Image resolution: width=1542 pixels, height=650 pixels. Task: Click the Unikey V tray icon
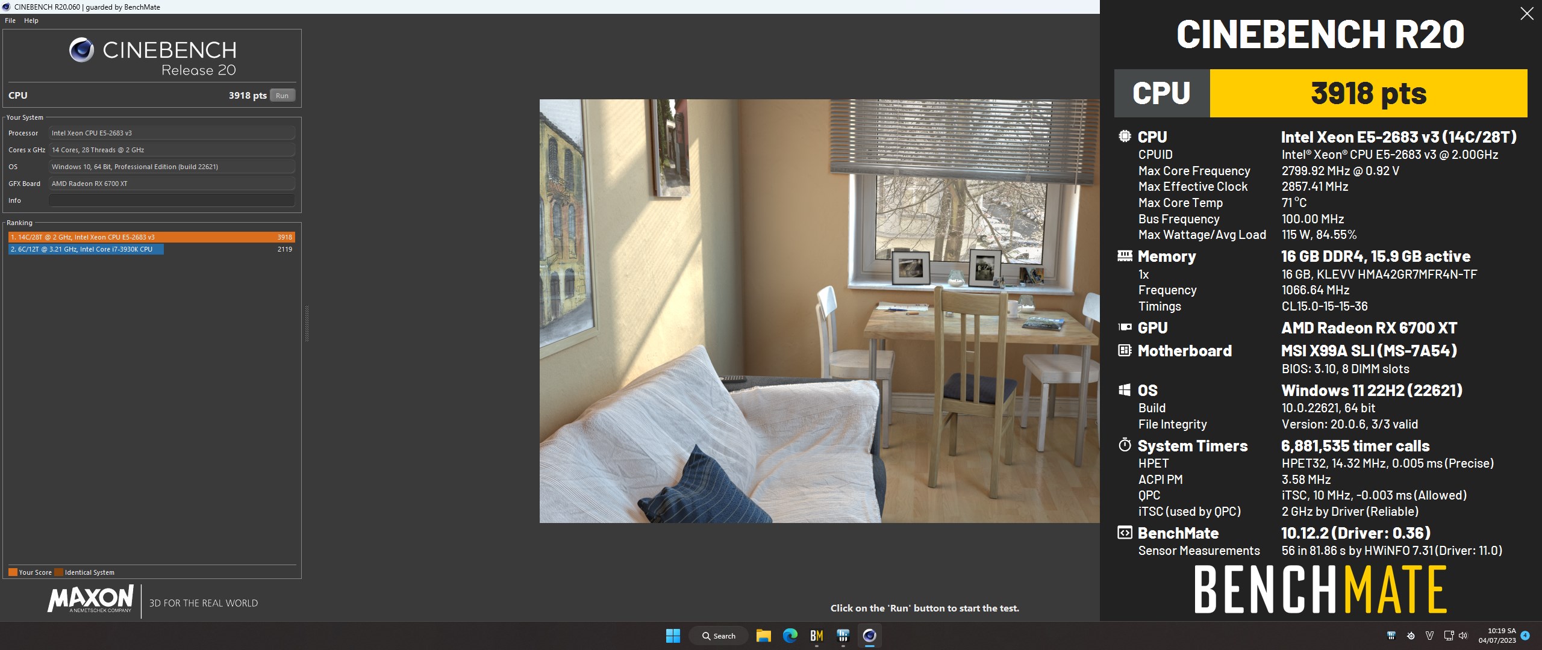click(1429, 636)
